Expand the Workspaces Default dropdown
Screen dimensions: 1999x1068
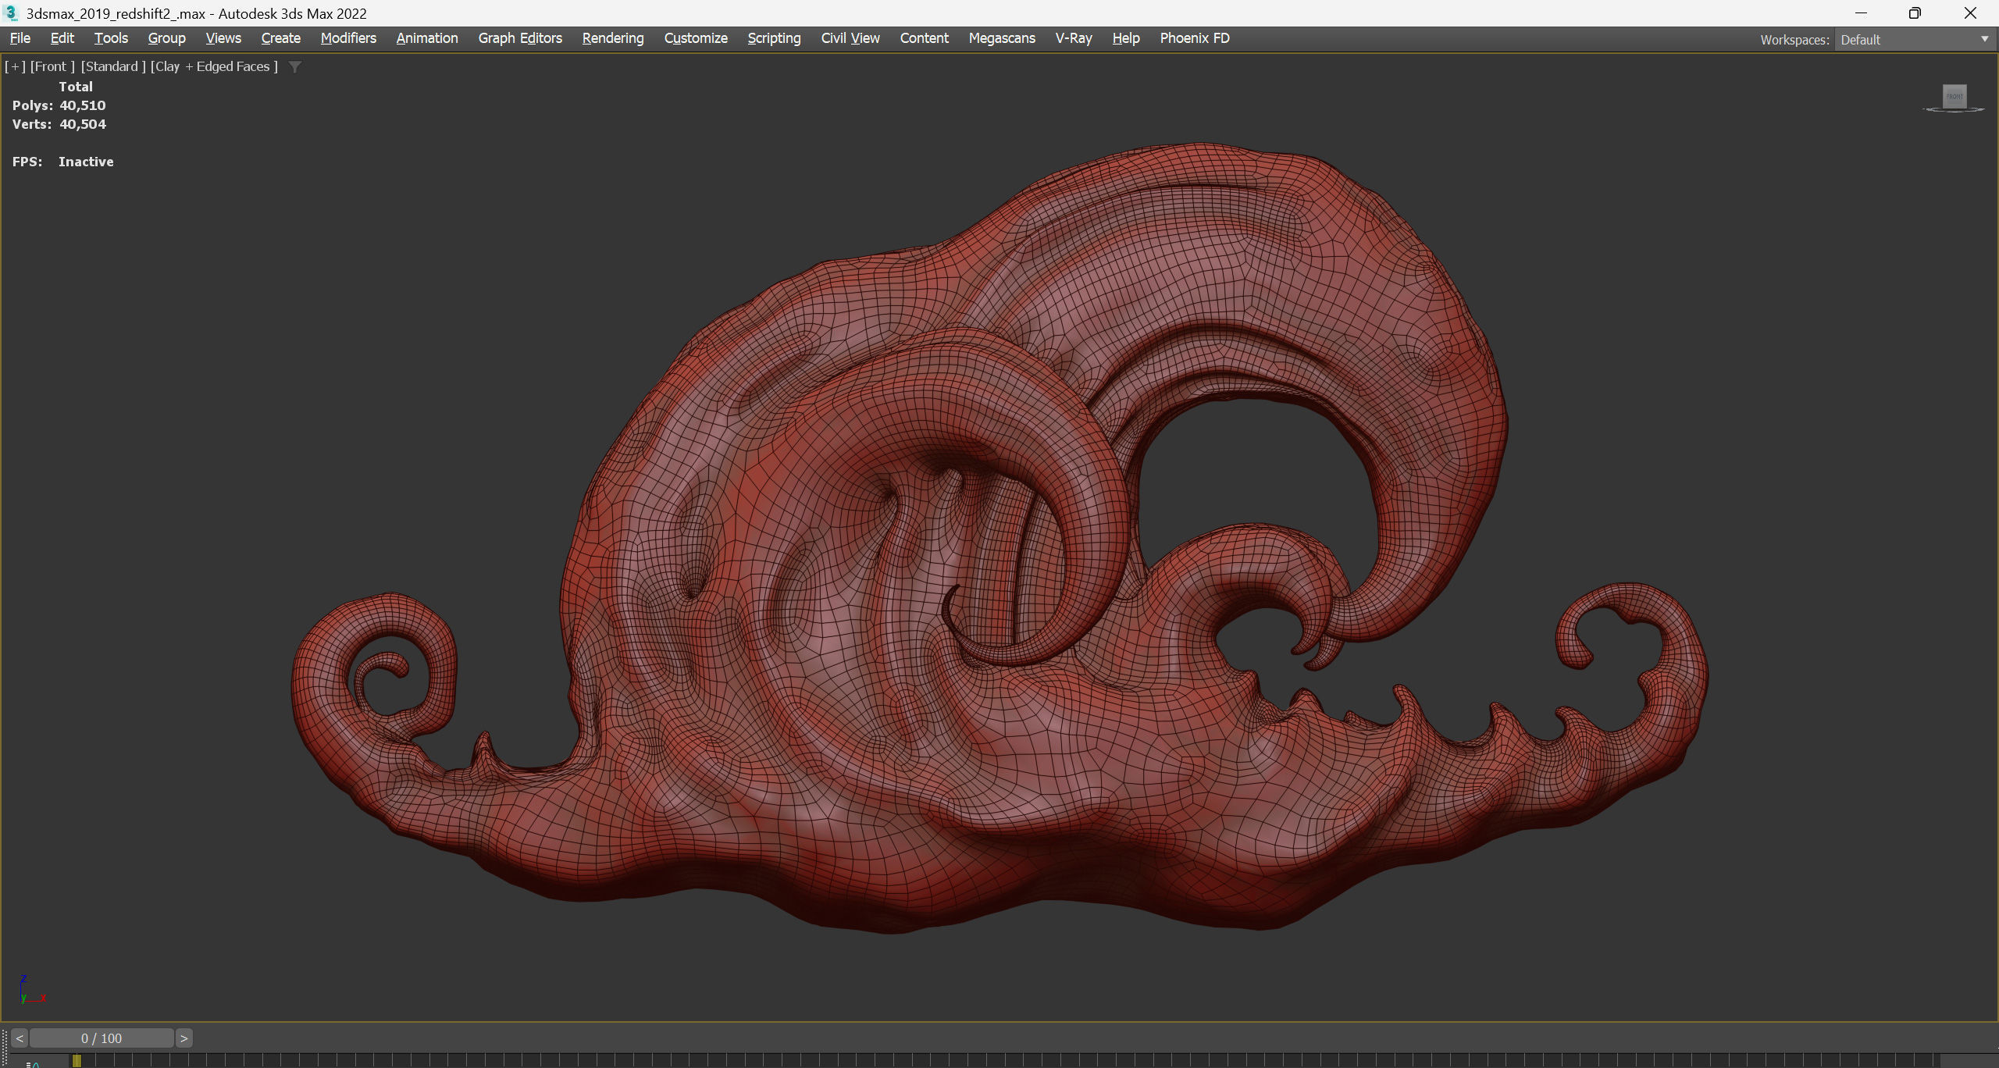tap(1985, 39)
